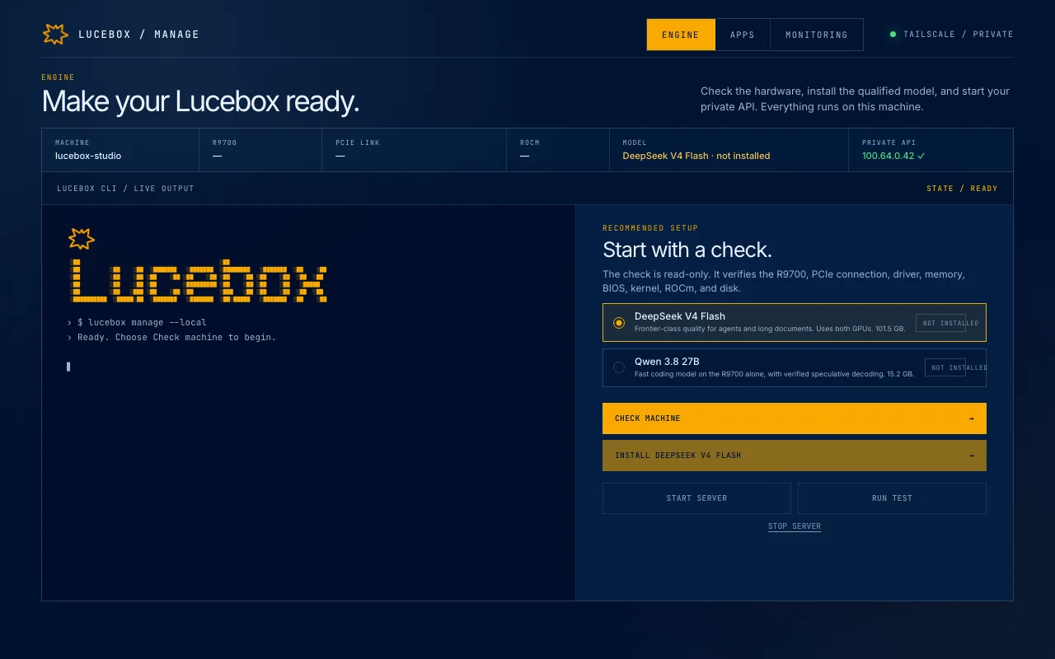Click the PCIE LINK status cell

415,150
